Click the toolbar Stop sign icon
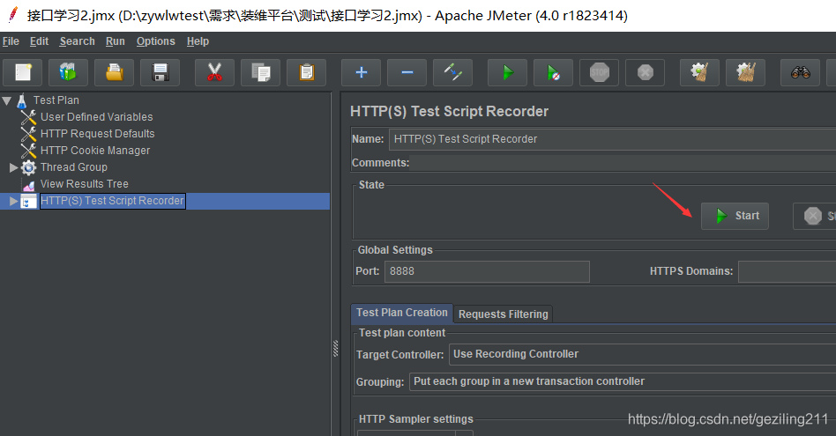The width and height of the screenshot is (836, 436). [x=600, y=72]
